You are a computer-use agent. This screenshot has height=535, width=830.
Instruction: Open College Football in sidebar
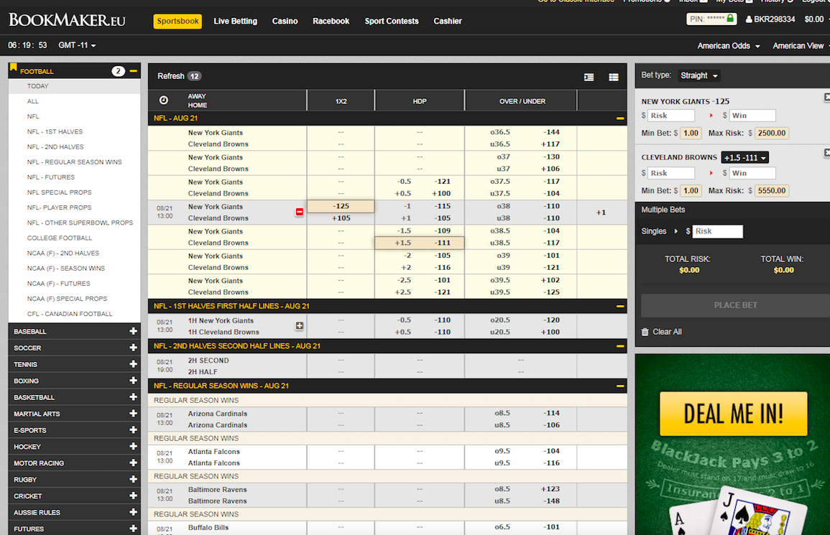coord(60,238)
